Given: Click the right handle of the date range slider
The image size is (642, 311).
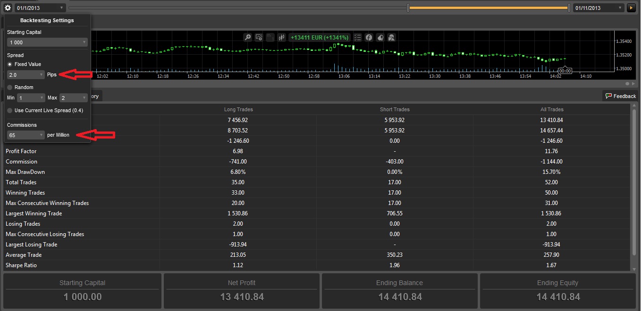Looking at the screenshot, I should (x=569, y=8).
